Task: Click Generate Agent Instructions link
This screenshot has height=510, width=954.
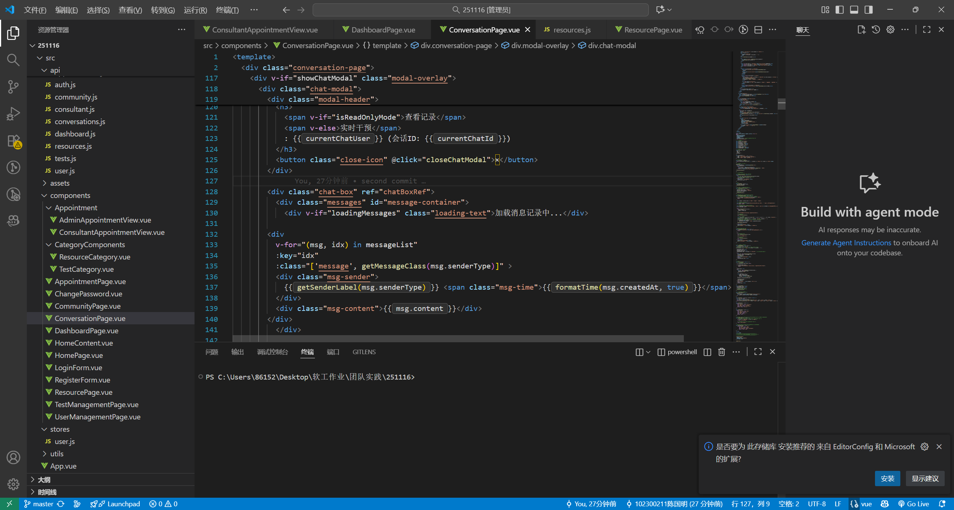Action: pos(846,243)
